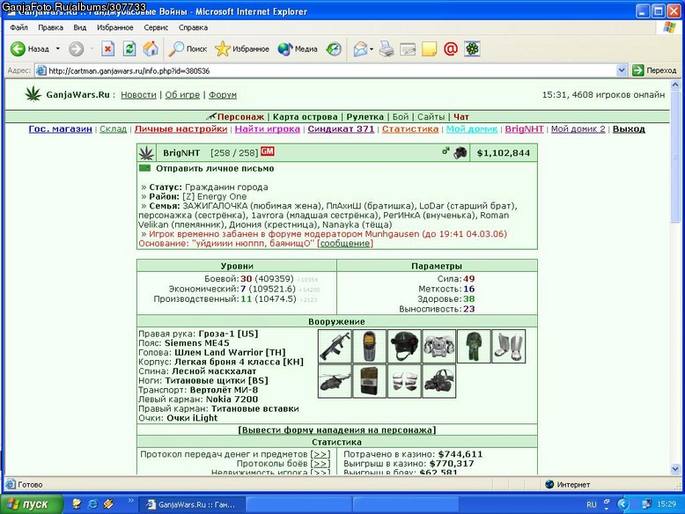Click the RU language indicator in tray

[591, 504]
